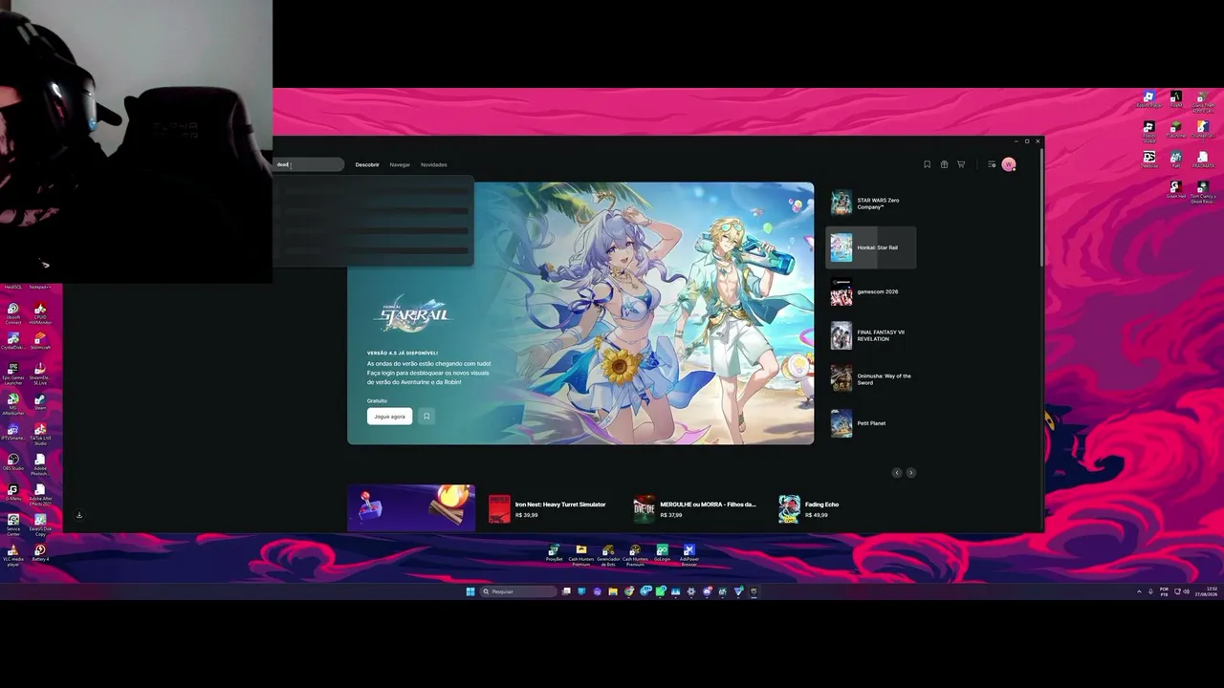This screenshot has height=688, width=1224.
Task: Open the wishlist bookmark icon in header
Action: [927, 164]
